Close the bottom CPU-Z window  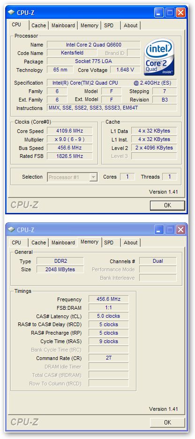[181, 230]
